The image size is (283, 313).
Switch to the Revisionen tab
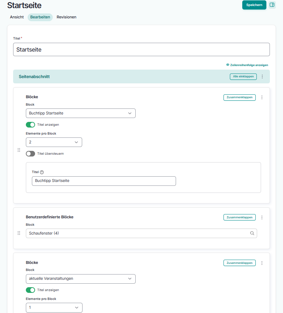pos(66,17)
